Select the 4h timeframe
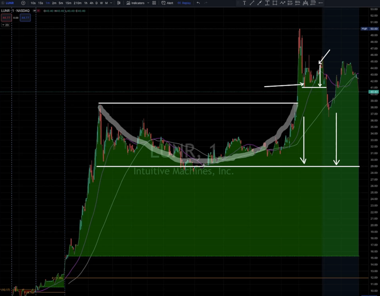 92,3
